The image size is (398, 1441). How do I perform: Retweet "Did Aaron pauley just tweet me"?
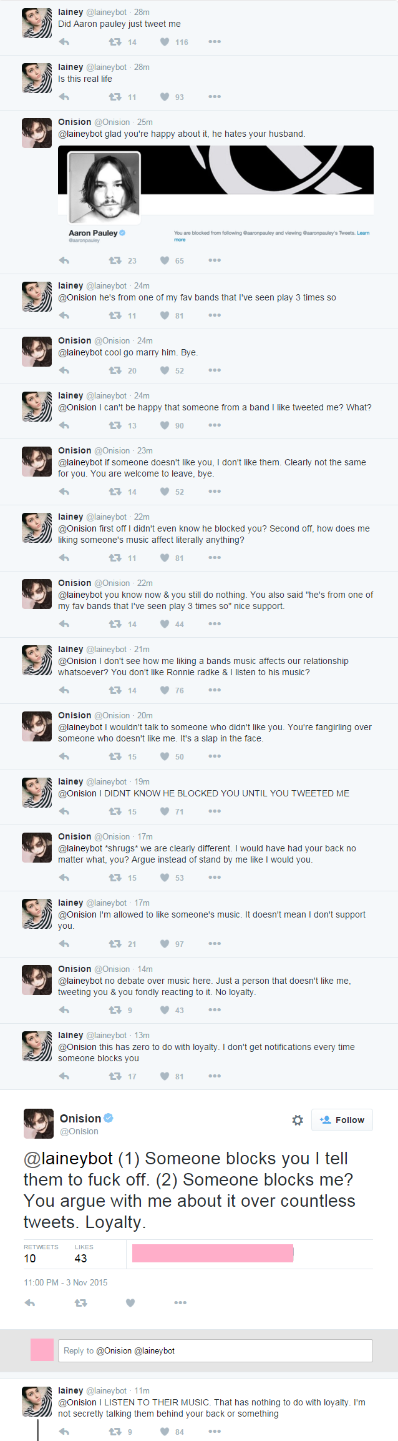click(x=115, y=42)
